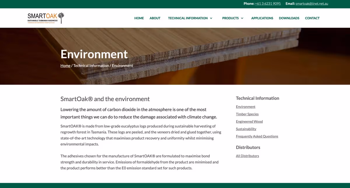Click the 'Environment' page title
This screenshot has width=350, height=188.
[94, 54]
